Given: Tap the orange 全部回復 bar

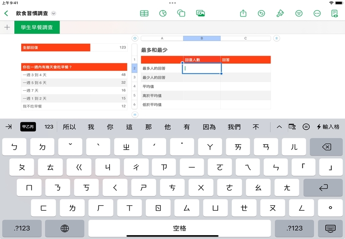Looking at the screenshot, I should pyautogui.click(x=56, y=48).
